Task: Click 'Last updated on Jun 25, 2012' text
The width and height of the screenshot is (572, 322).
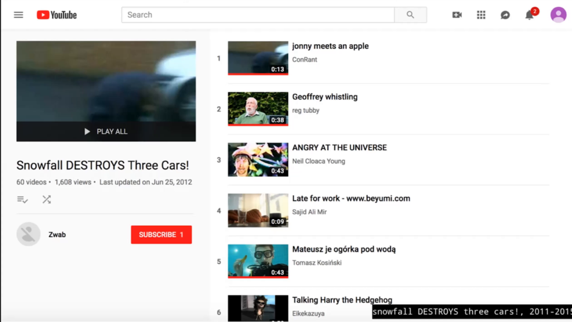Action: [x=146, y=182]
